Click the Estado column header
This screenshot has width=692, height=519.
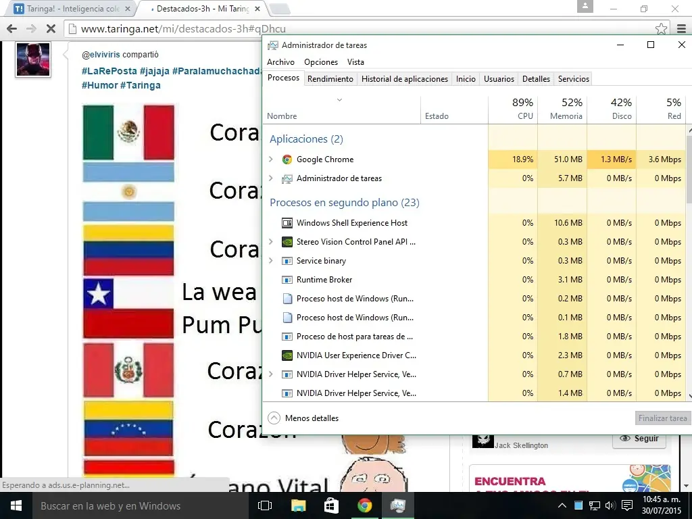pos(454,109)
